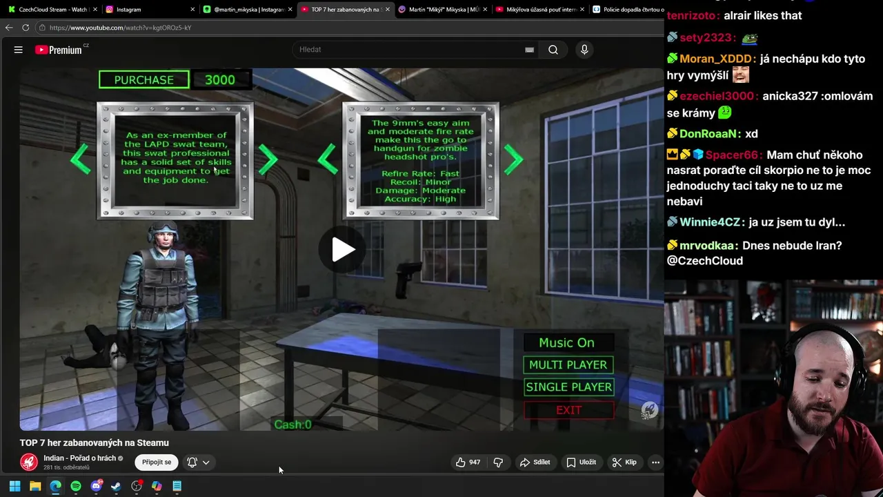The image size is (883, 497).
Task: Close the Instagram tab
Action: (192, 10)
